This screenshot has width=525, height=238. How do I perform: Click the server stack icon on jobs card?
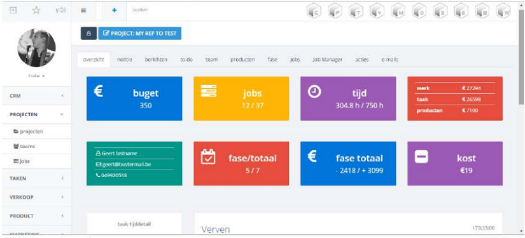[x=209, y=91]
